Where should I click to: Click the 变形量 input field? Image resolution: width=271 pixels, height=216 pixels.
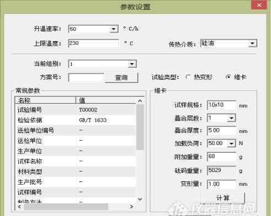pyautogui.click(x=221, y=184)
